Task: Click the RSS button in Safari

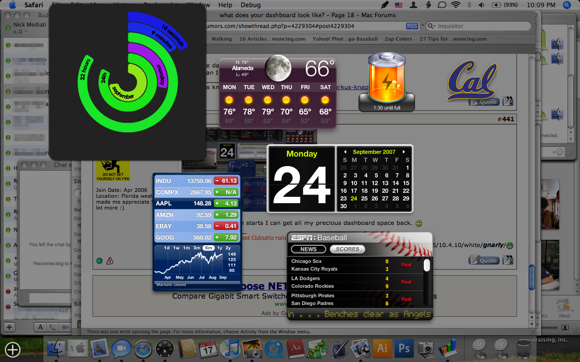Action: pyautogui.click(x=412, y=26)
